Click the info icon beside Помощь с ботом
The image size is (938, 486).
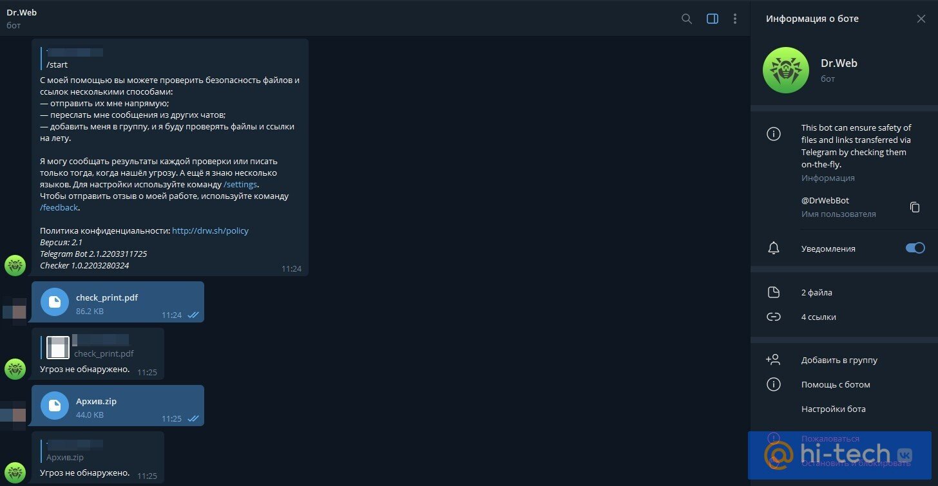pos(774,384)
